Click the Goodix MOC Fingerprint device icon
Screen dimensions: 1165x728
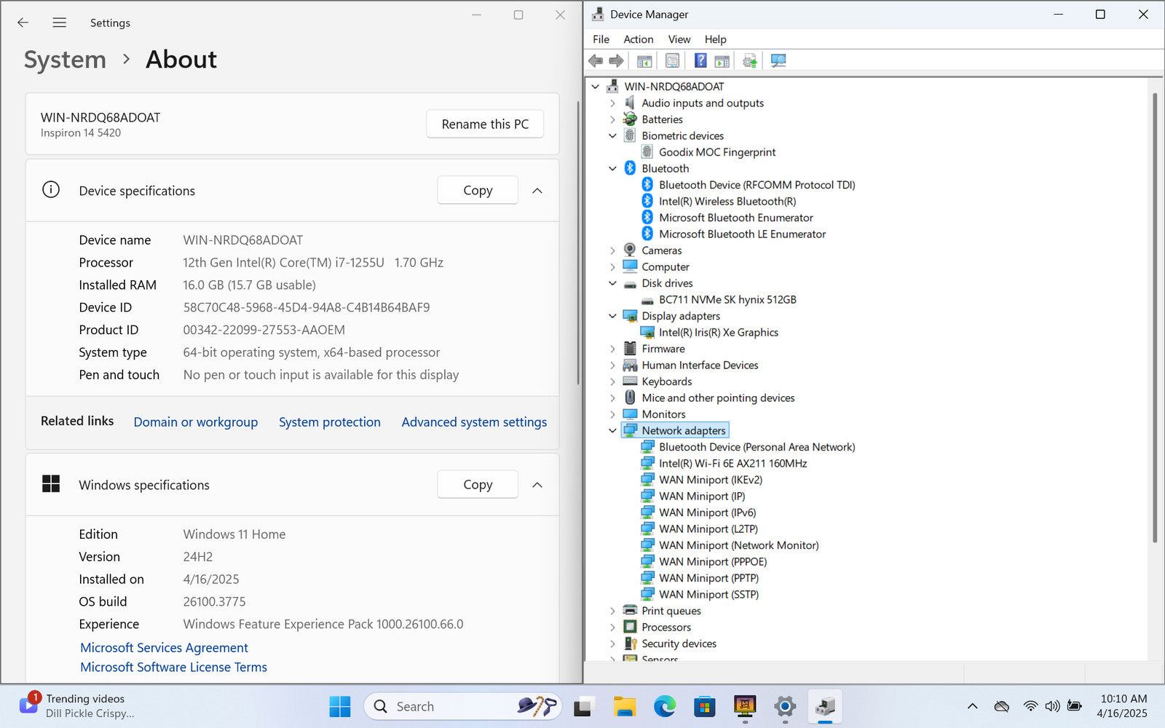[647, 151]
